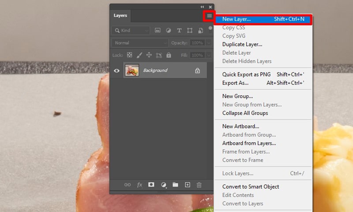353x212 pixels.
Task: Filter for pixel layers icon
Action: coord(158,30)
